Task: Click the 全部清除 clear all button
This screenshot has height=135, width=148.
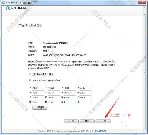Action: click(40, 108)
